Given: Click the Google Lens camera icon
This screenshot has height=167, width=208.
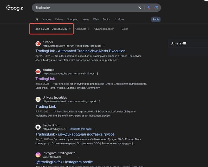Looking at the screenshot, I should pyautogui.click(x=156, y=8).
